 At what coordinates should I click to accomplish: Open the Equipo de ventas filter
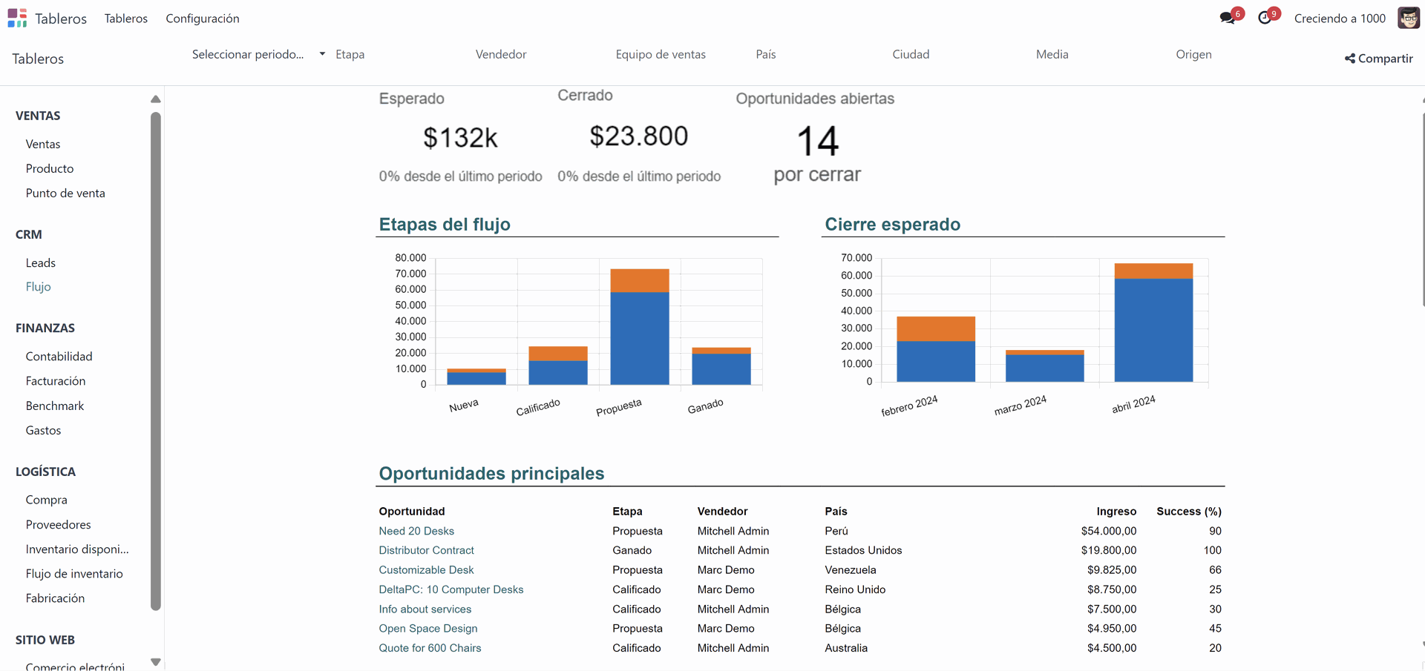coord(660,53)
